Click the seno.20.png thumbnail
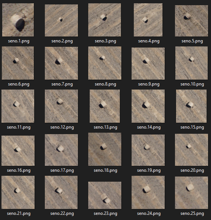The image size is (211, 220). coord(192,150)
